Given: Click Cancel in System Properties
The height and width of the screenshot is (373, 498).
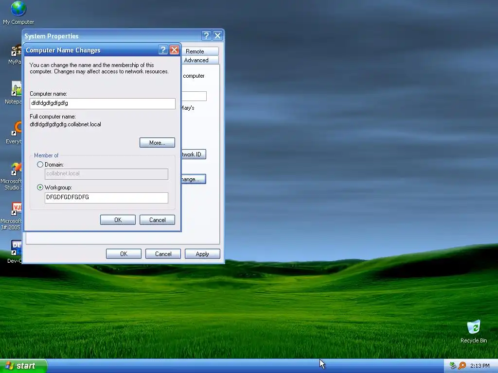Looking at the screenshot, I should point(163,254).
